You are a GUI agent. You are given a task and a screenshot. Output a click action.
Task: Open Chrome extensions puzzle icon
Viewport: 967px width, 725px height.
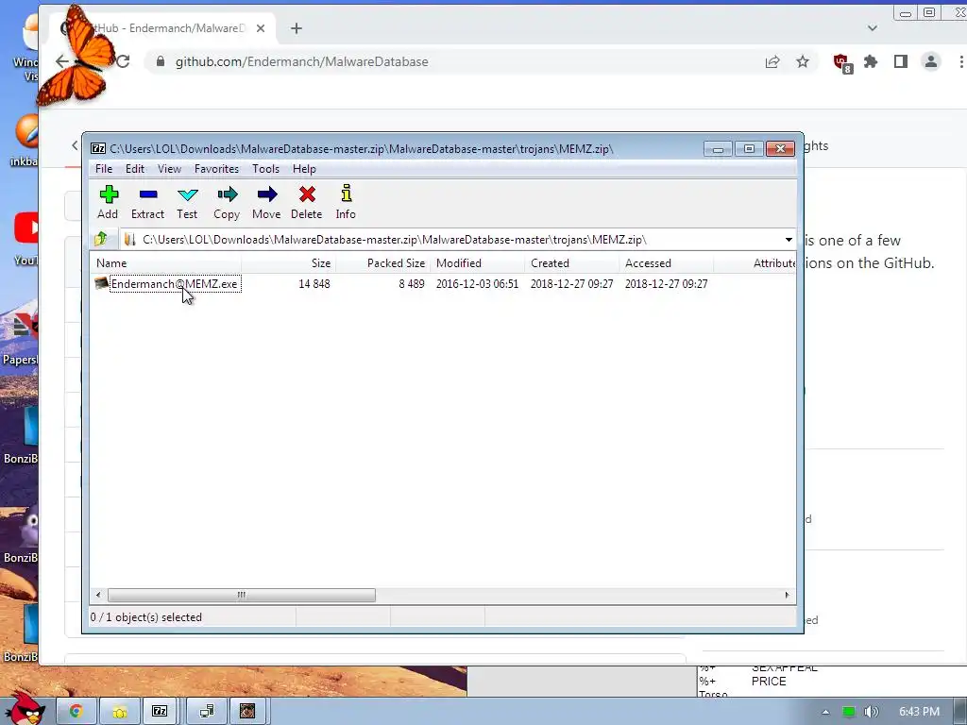(x=871, y=61)
